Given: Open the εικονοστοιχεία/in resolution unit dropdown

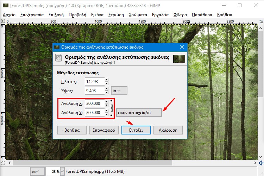Looking at the screenshot, I should click(139, 113).
